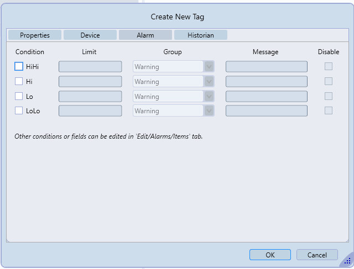Image resolution: width=354 pixels, height=269 pixels.
Task: Click the Cancel button
Action: tap(317, 255)
